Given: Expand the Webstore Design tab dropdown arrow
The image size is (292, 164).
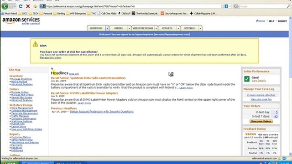Looking at the screenshot, I should click(x=156, y=28).
